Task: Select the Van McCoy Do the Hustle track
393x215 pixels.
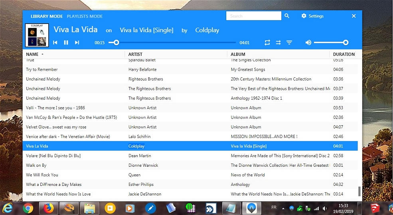Action: pos(190,117)
